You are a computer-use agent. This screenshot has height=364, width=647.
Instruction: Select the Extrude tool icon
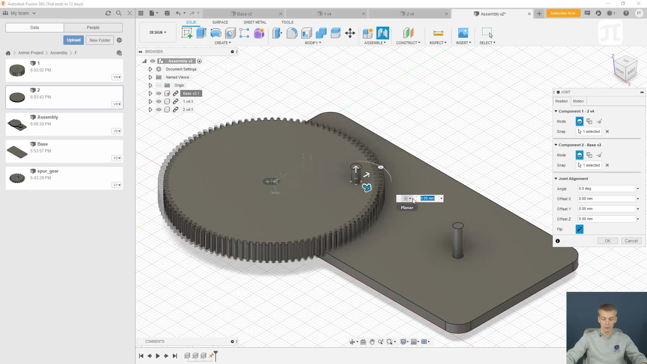(201, 33)
